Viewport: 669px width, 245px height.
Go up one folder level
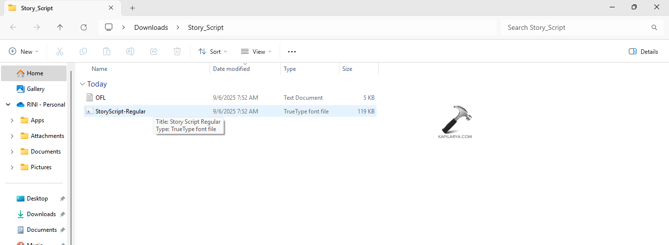coord(60,27)
